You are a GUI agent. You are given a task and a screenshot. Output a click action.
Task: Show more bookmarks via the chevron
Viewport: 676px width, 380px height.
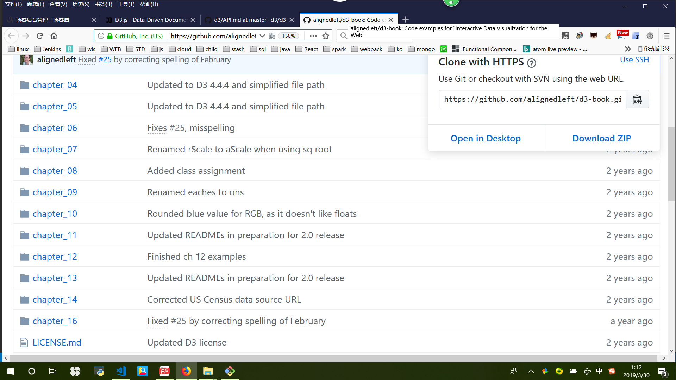tap(628, 49)
